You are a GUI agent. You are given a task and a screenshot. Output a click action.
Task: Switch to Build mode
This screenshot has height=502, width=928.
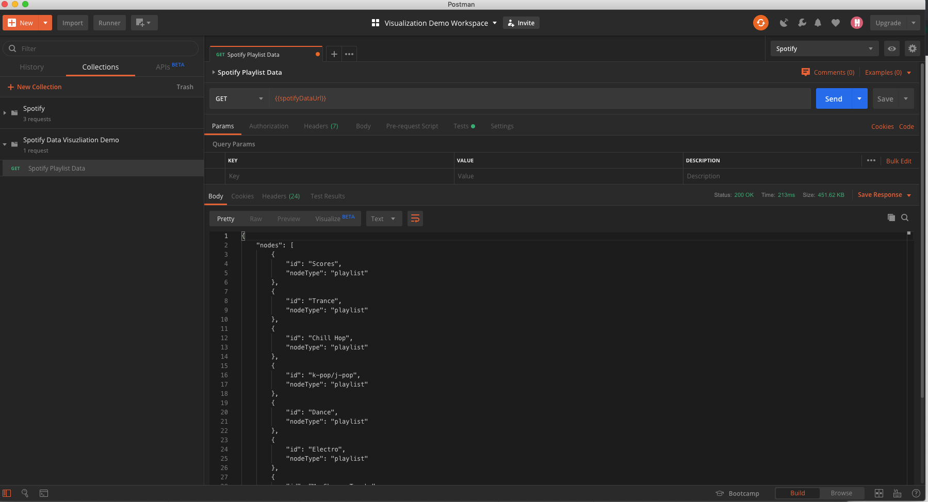(x=797, y=493)
